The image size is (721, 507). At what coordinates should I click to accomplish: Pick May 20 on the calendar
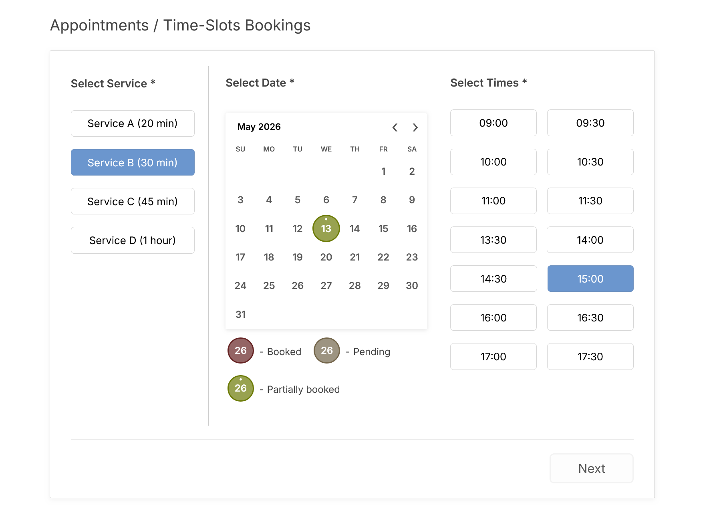coord(326,257)
